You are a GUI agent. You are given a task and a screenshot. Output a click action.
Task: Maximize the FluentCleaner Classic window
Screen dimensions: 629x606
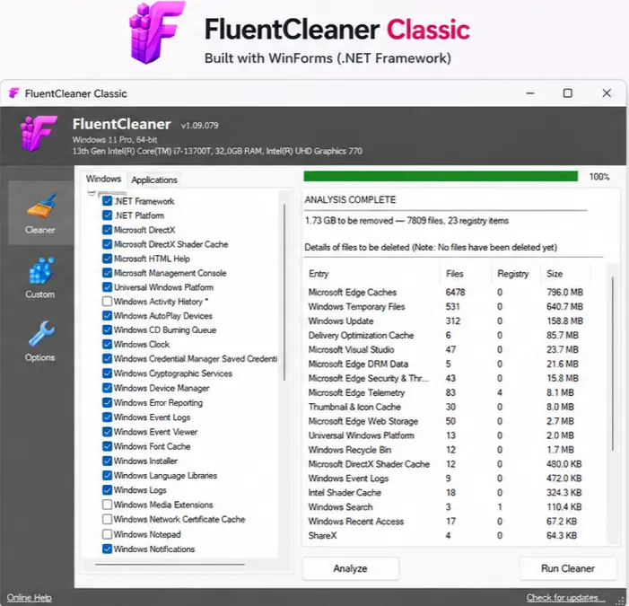(x=568, y=93)
